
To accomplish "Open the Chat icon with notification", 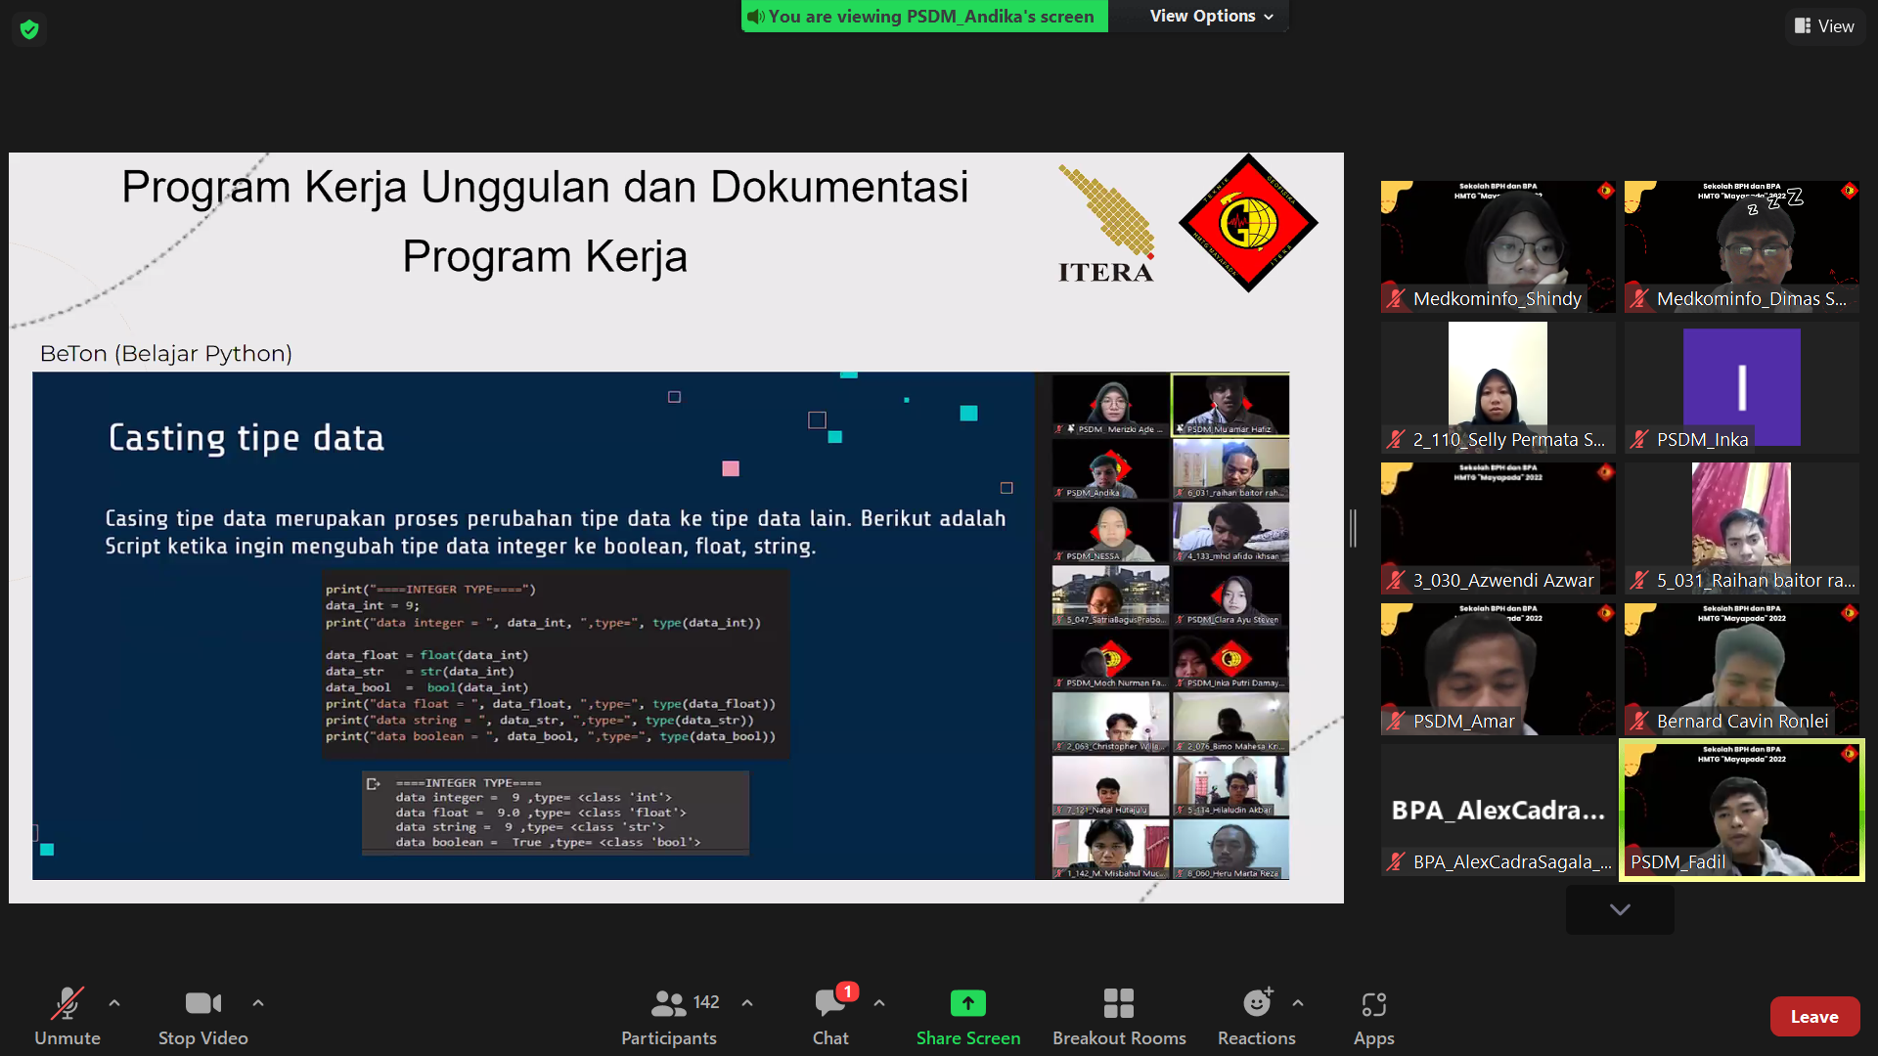I will tap(830, 1004).
